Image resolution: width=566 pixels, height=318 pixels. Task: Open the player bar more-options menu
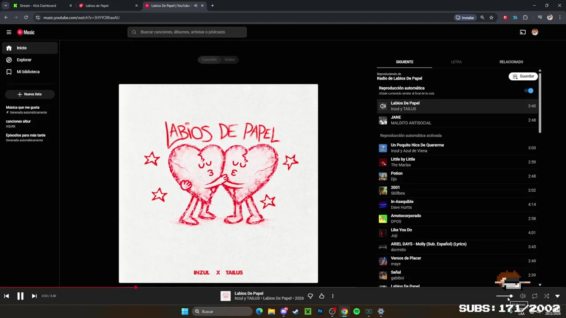coord(333,296)
